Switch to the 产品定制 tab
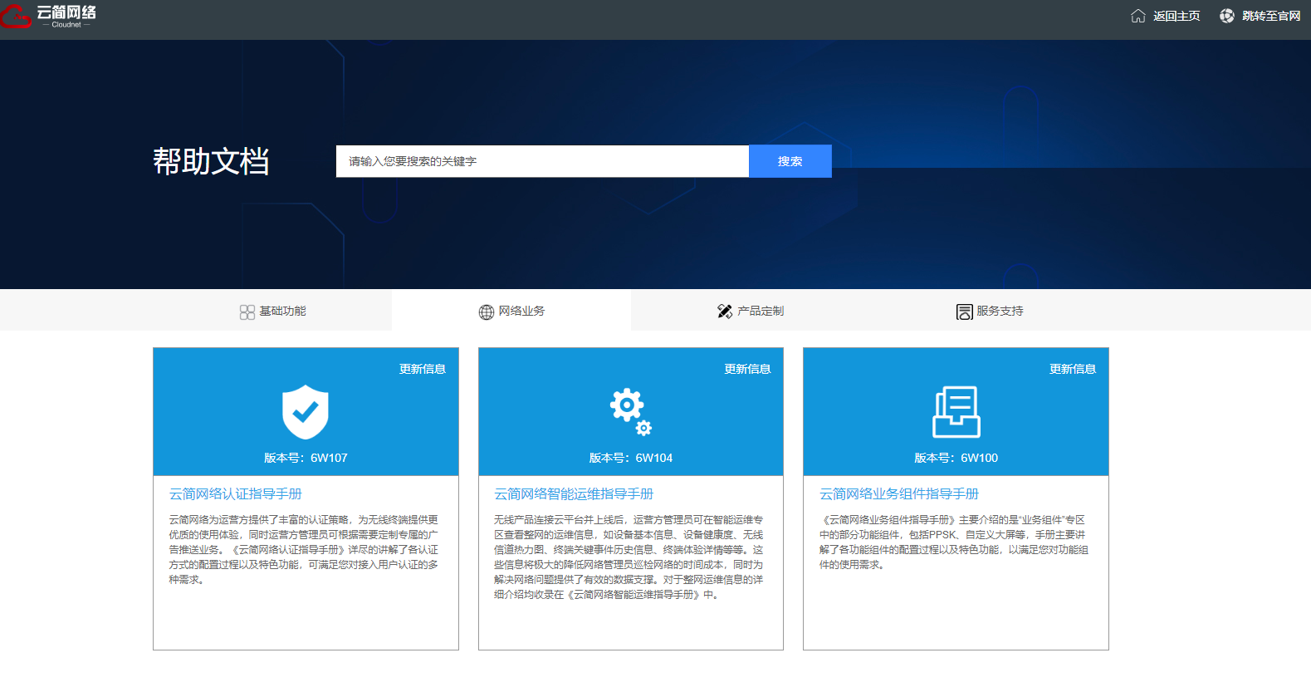 [x=751, y=311]
